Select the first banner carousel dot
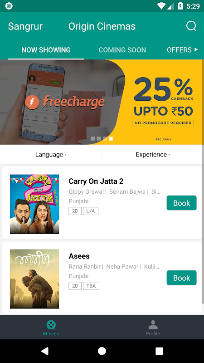The width and height of the screenshot is (204, 363). pyautogui.click(x=93, y=138)
